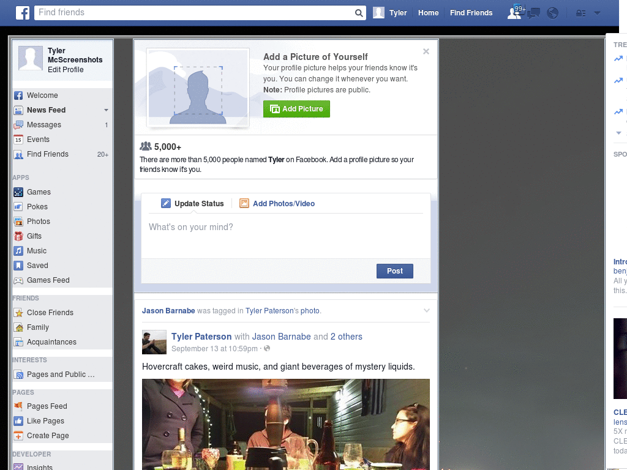Expand more trending topics arrow
Screen dimensions: 627x470
tap(618, 133)
